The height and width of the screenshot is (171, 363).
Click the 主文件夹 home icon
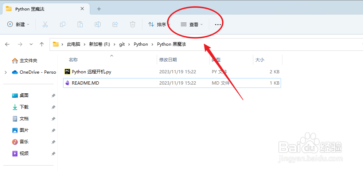pyautogui.click(x=15, y=61)
